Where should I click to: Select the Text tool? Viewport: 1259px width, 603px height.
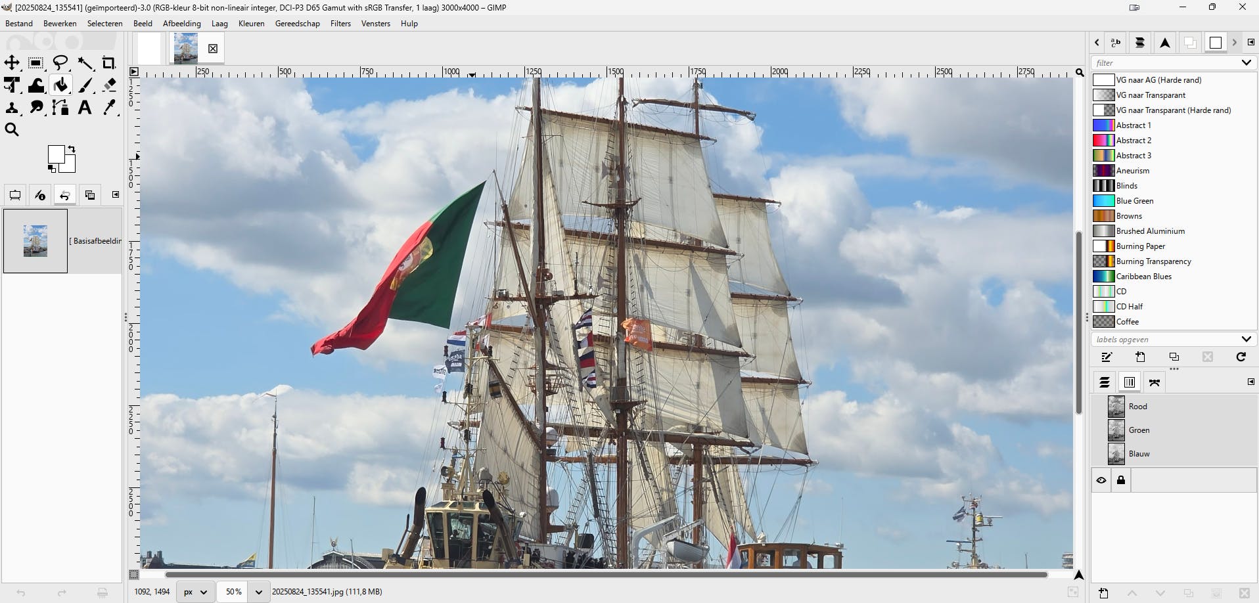[85, 108]
